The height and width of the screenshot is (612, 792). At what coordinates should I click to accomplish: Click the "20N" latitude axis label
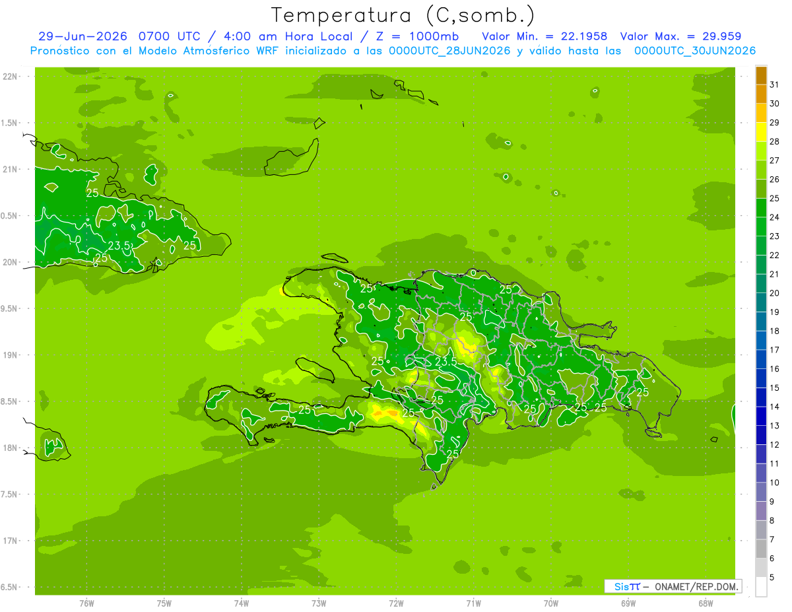point(10,262)
